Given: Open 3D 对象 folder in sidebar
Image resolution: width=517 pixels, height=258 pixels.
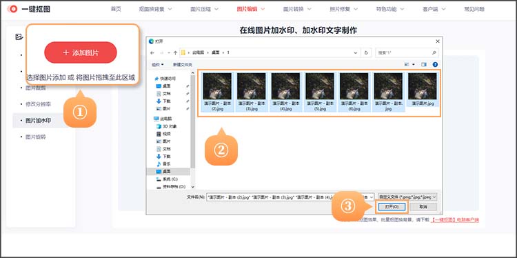Looking at the screenshot, I should click(167, 126).
